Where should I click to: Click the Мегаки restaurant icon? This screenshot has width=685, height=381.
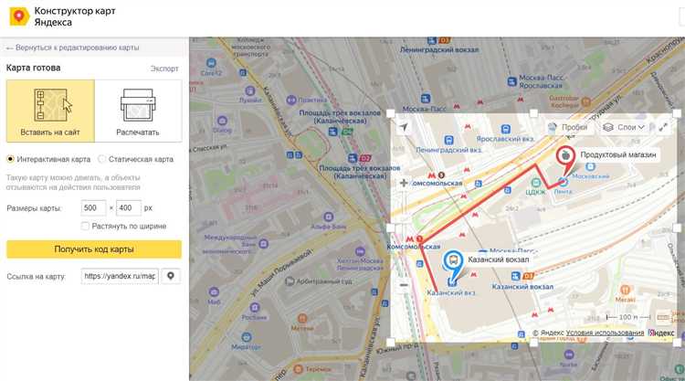pyautogui.click(x=625, y=290)
